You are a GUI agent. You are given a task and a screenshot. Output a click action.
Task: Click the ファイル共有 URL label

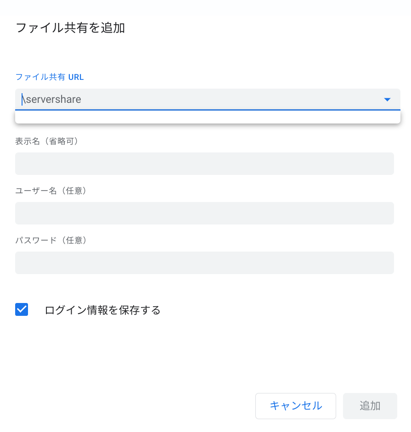click(50, 77)
